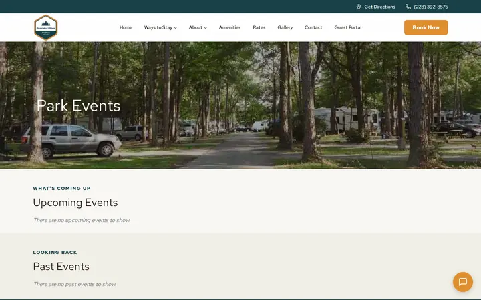The height and width of the screenshot is (300, 481).
Task: Click the map pin directions icon
Action: [358, 7]
